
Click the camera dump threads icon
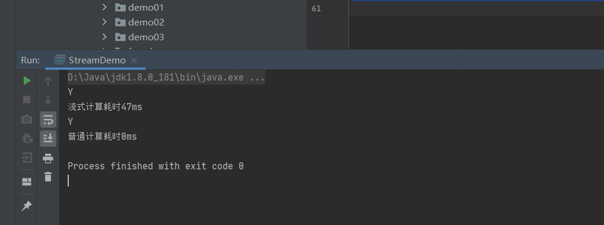point(27,119)
